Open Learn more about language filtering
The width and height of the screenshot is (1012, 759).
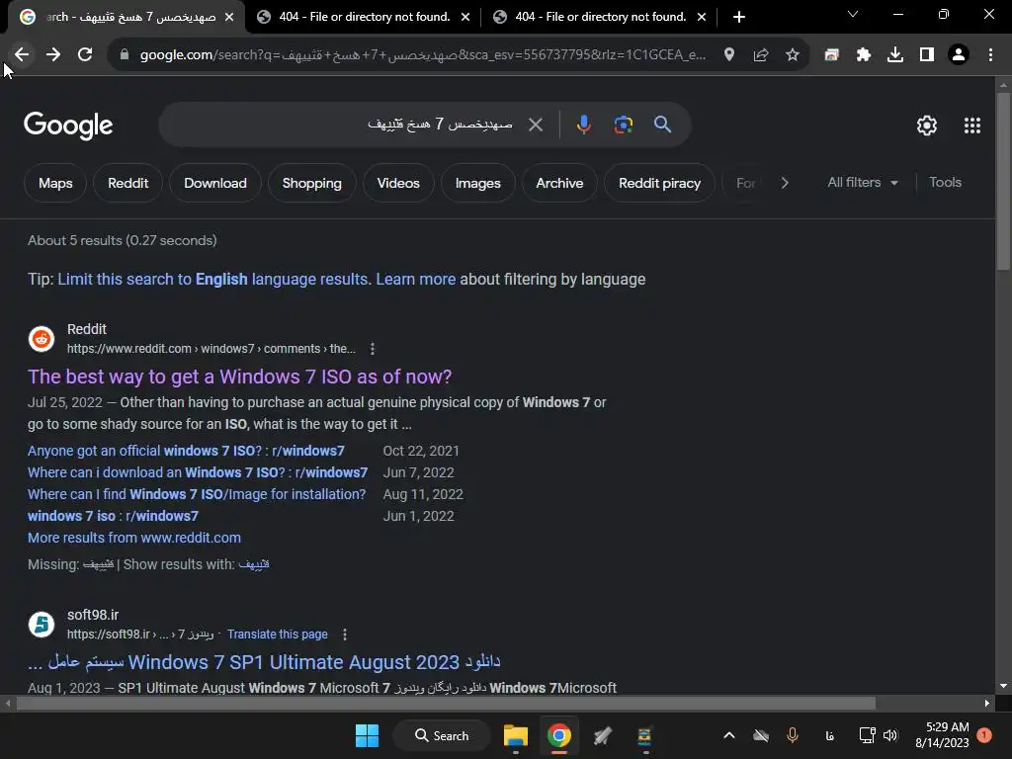[416, 280]
